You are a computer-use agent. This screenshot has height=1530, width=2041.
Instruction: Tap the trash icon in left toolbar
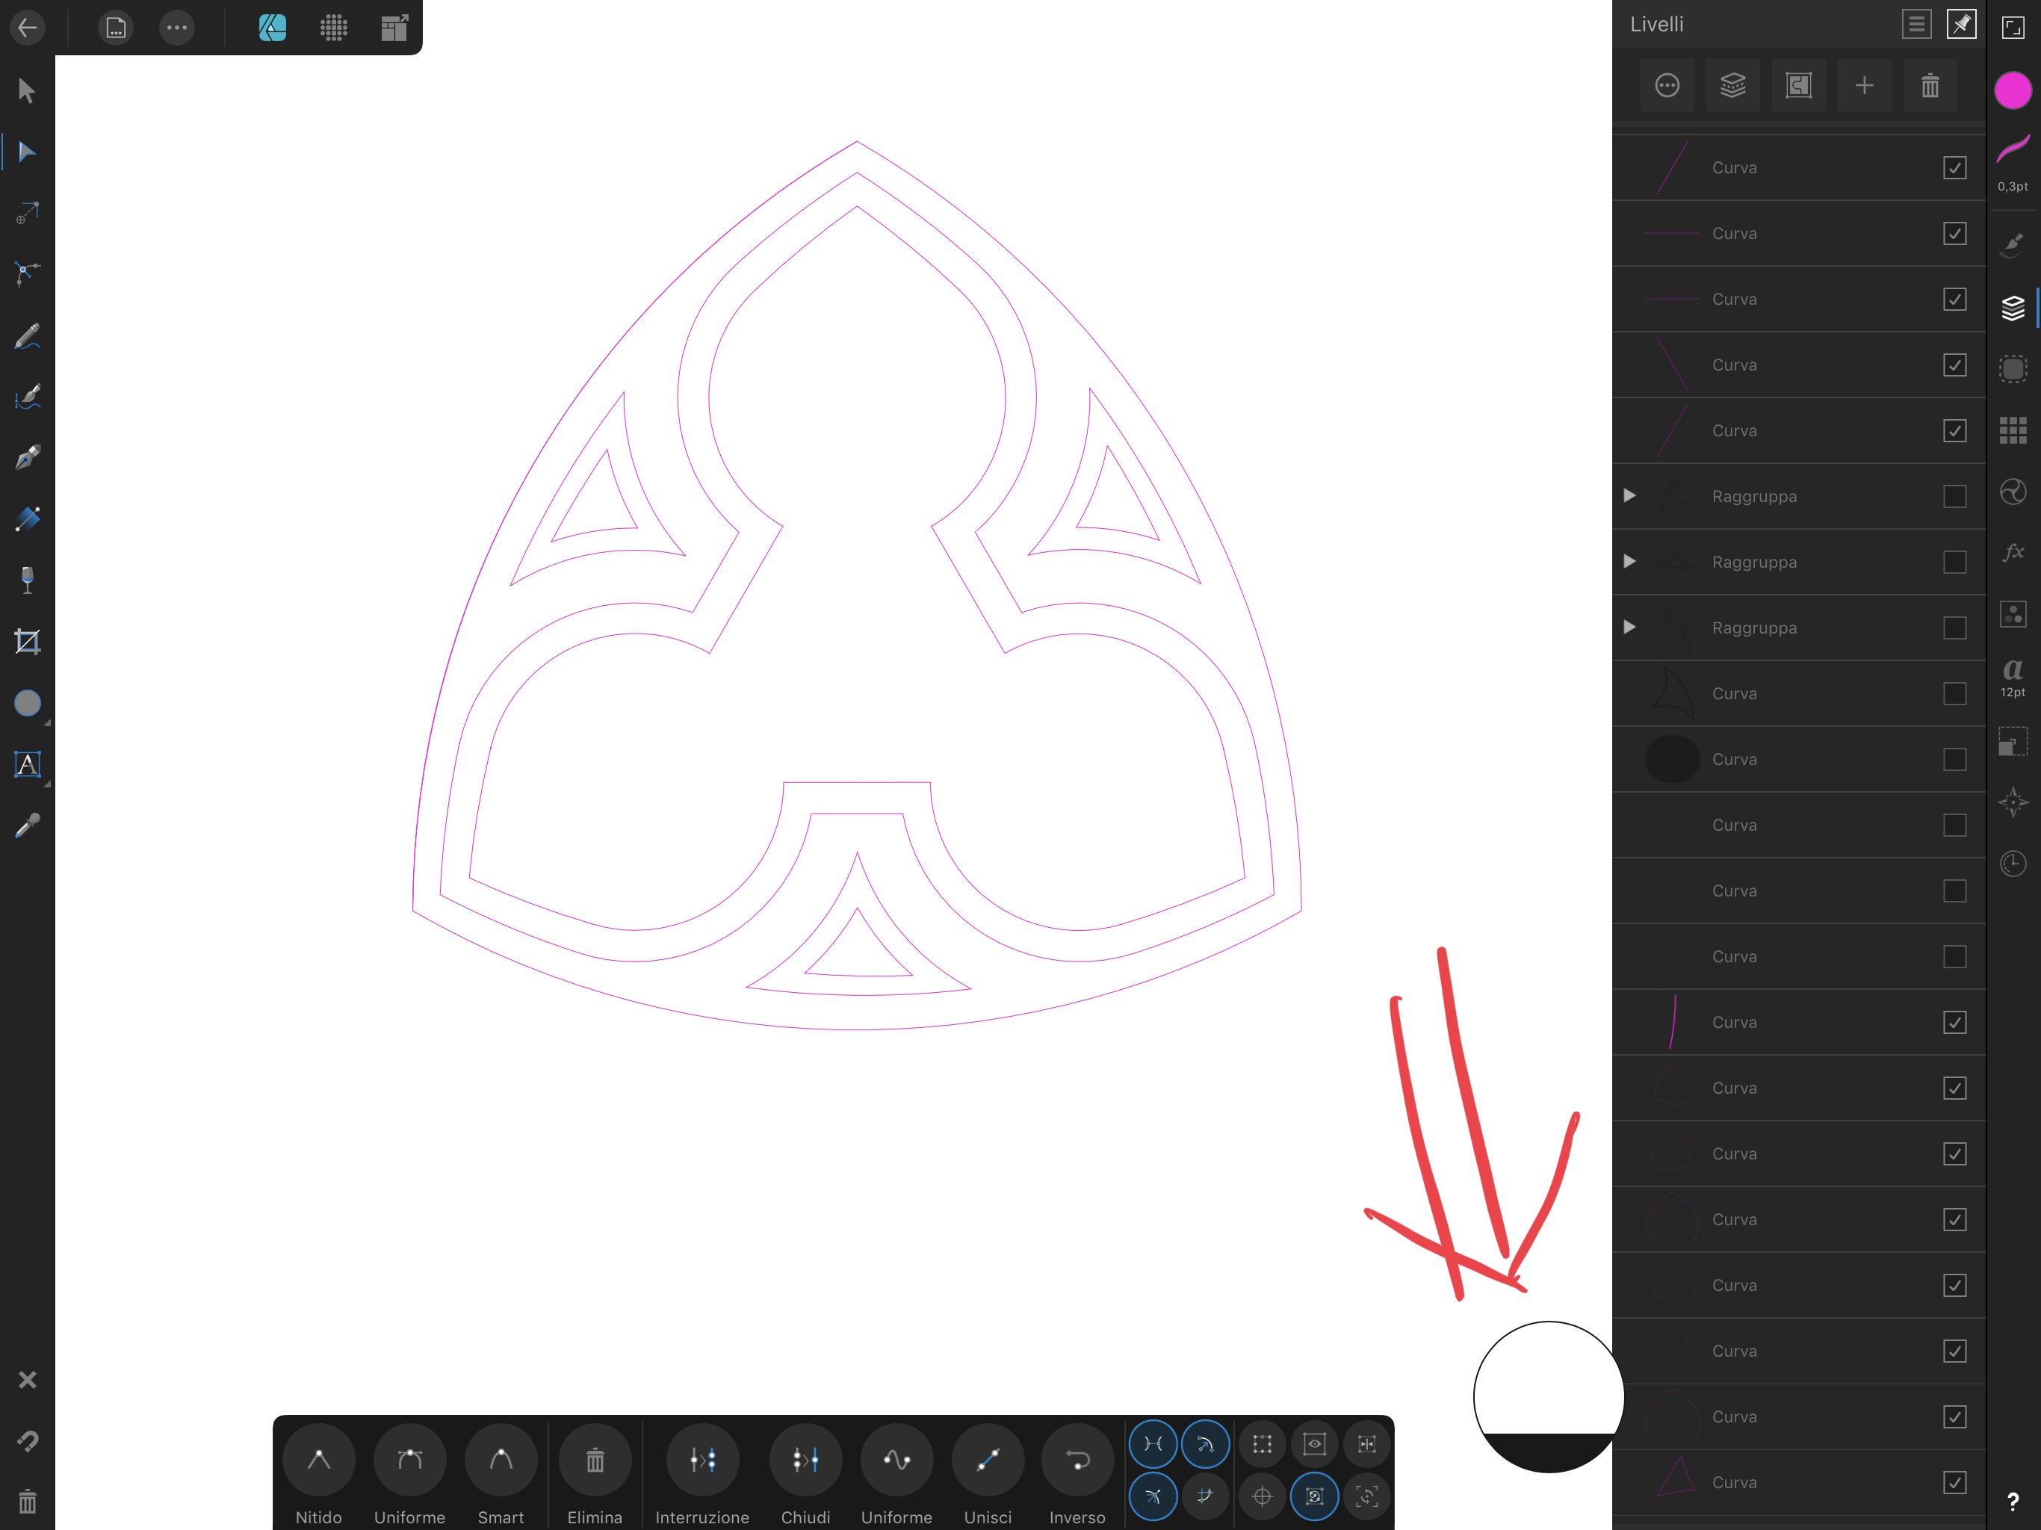27,1502
